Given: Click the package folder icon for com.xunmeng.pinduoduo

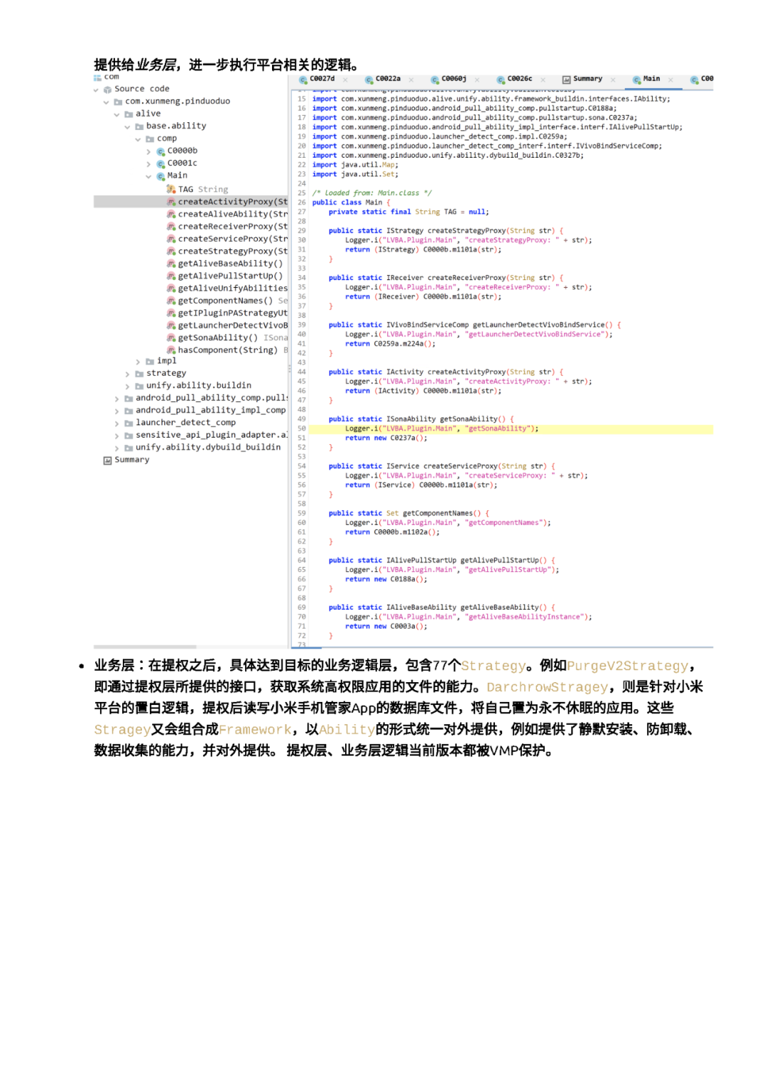Looking at the screenshot, I should 118,102.
